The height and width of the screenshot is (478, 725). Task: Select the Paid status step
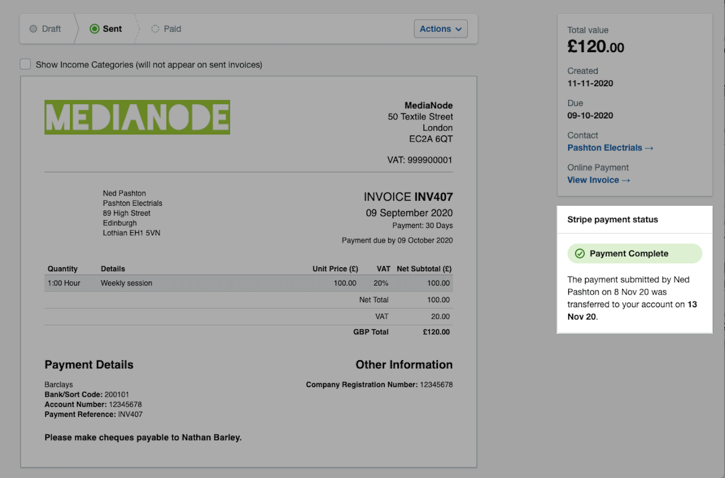166,29
